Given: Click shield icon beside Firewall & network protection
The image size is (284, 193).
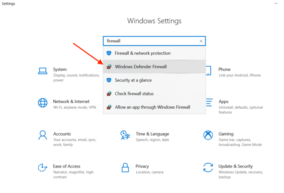Looking at the screenshot, I should pos(109,53).
